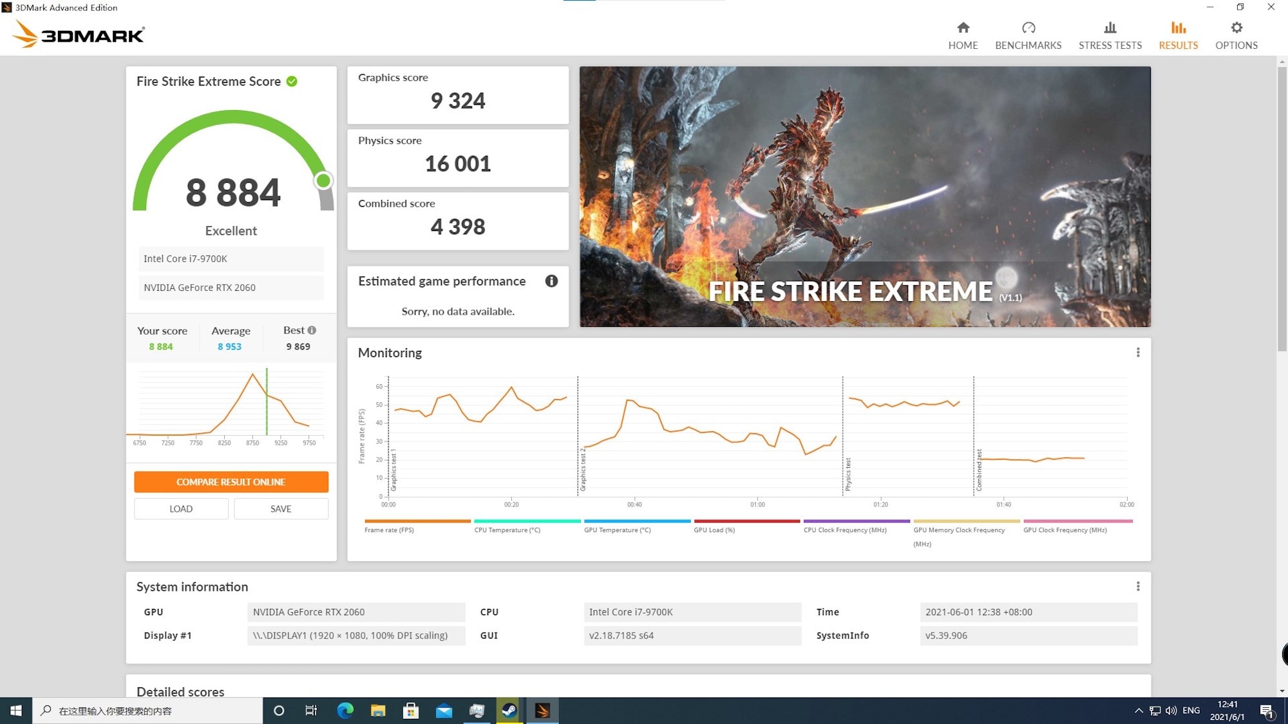Show info for Estimated game performance

551,281
